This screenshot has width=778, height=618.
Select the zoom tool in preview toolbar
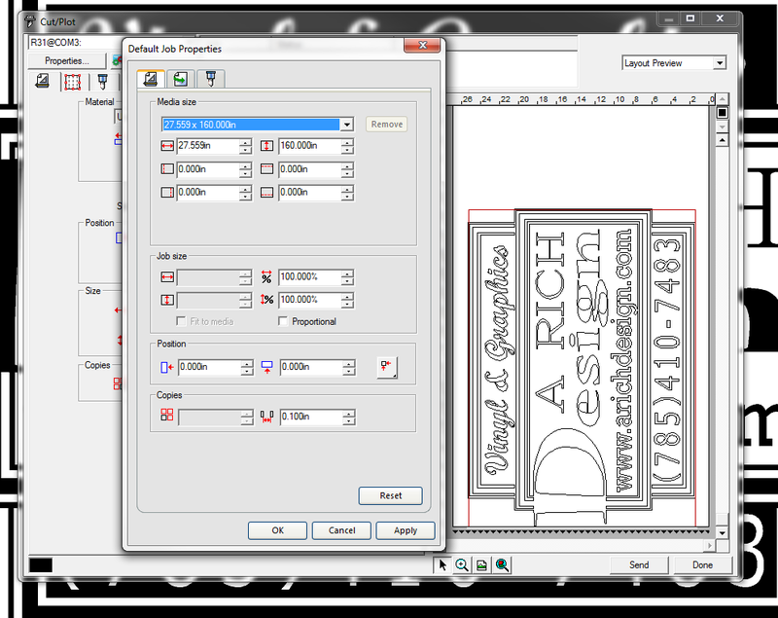click(462, 564)
